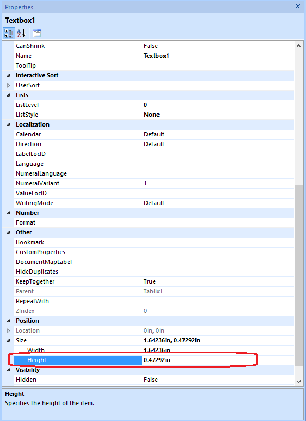Select the CanShrink property row
This screenshot has width=306, height=421.
154,46
